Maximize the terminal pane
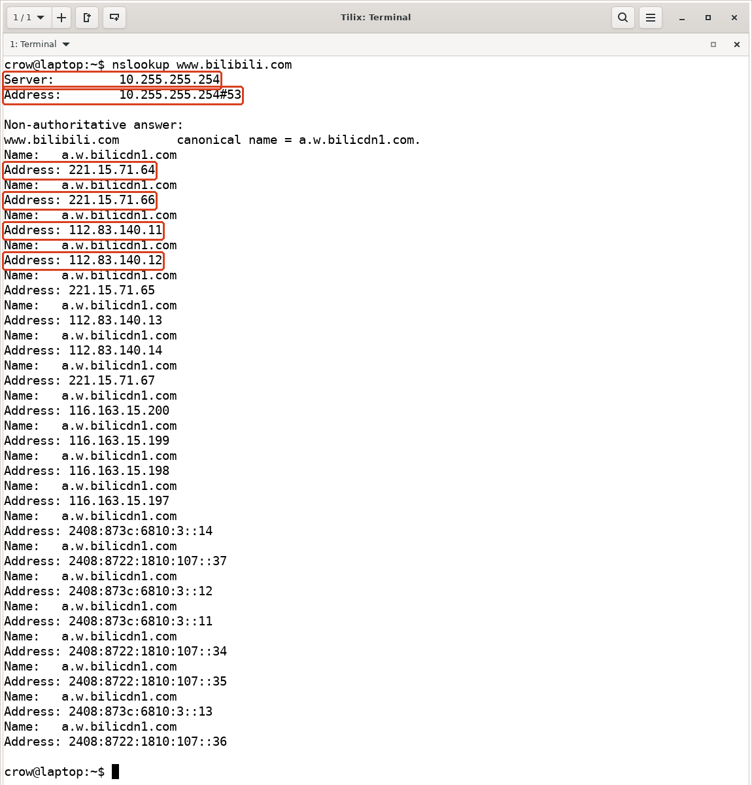This screenshot has width=752, height=785. [x=713, y=44]
